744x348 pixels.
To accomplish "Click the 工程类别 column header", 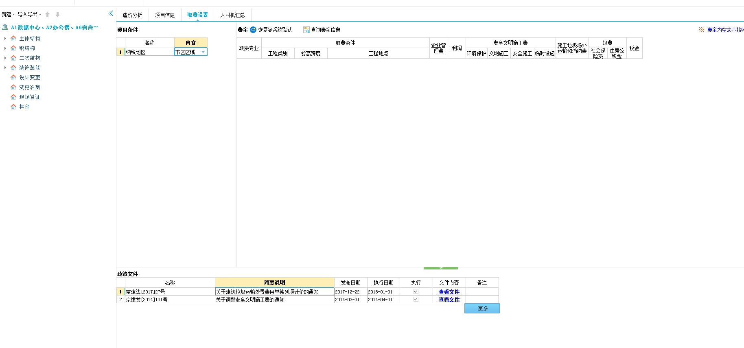I will pos(278,53).
